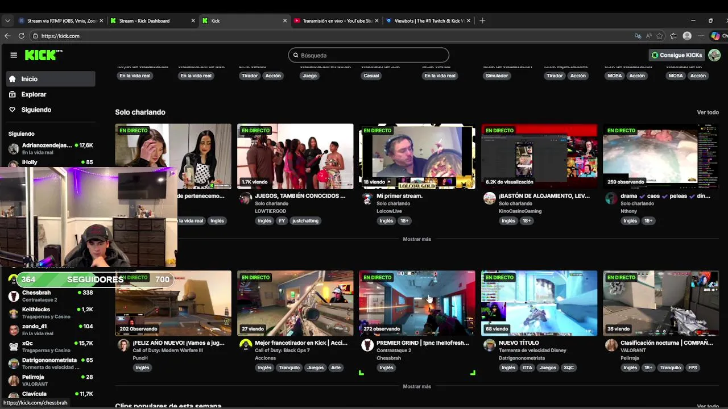Add page to favorites with star icon

click(x=660, y=36)
